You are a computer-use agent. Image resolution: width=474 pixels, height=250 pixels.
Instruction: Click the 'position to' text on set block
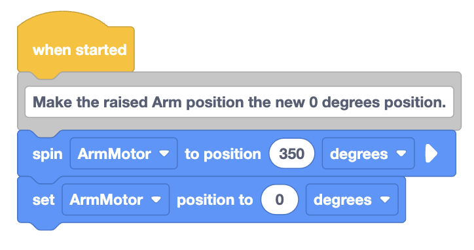215,200
